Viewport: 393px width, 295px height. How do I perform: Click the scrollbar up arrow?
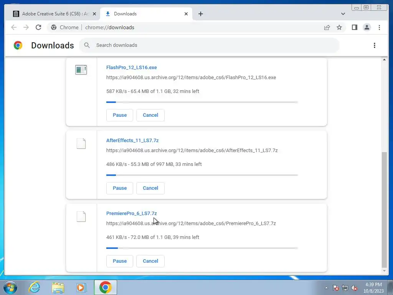pyautogui.click(x=384, y=60)
